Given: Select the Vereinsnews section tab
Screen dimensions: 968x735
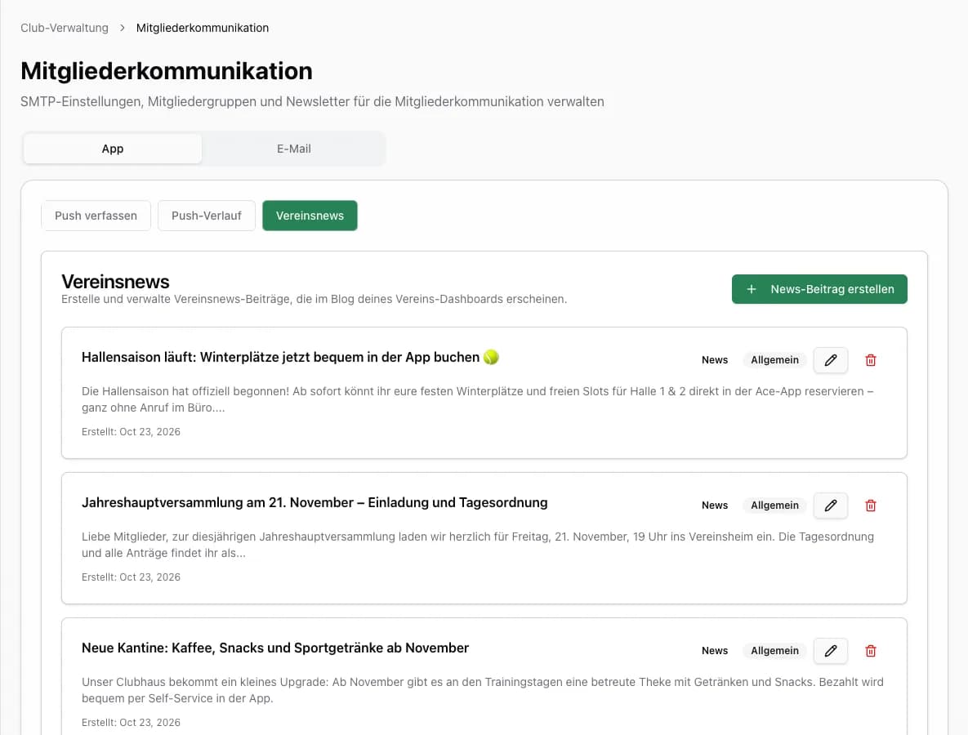Looking at the screenshot, I should (x=310, y=216).
